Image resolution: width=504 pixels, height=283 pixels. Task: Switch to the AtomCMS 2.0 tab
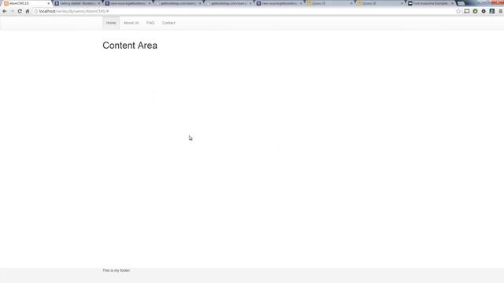pos(26,3)
